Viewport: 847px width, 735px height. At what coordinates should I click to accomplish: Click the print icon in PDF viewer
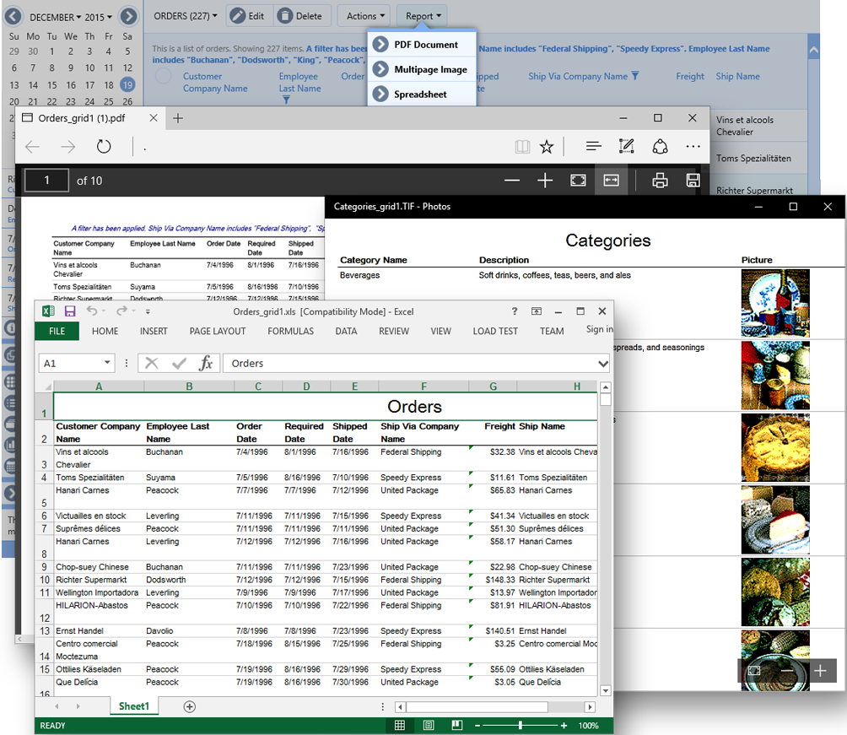(660, 180)
